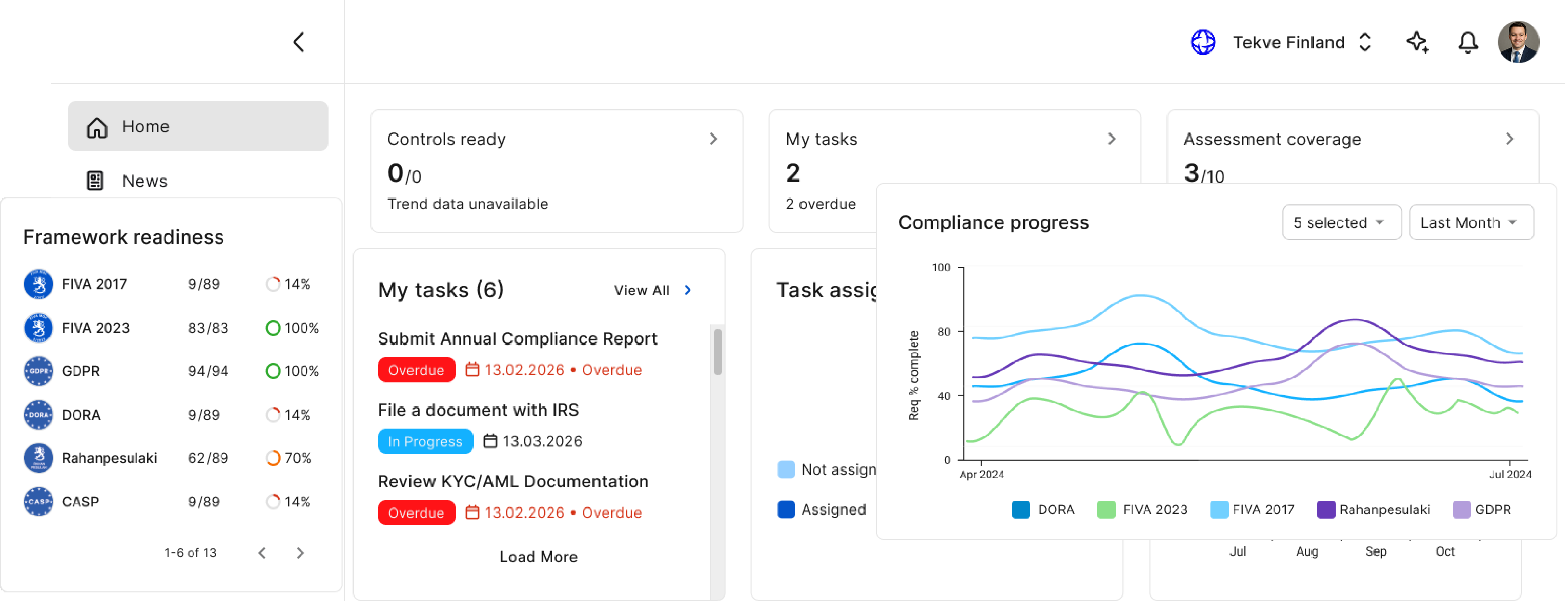Viewport: 1566px width, 601px height.
Task: Click FIVA 2023 100% progress ring
Action: click(x=273, y=328)
